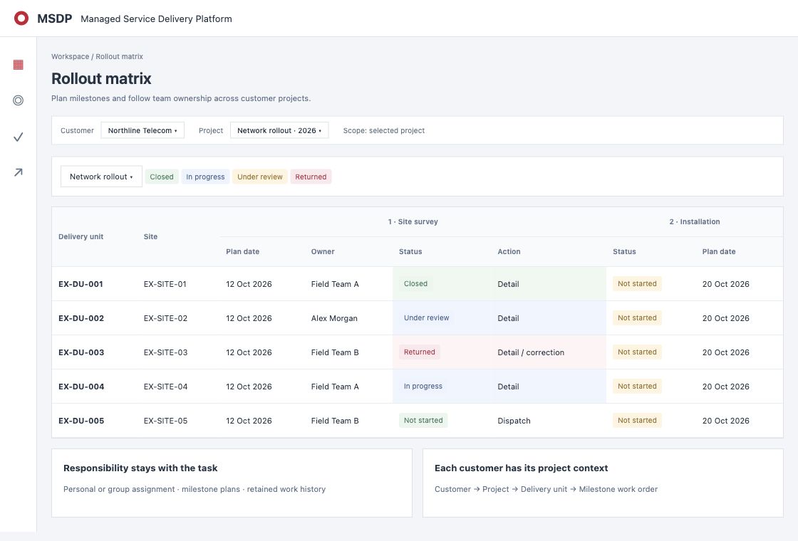
Task: Click site survey Not started status of EX-DU-005
Action: 423,420
